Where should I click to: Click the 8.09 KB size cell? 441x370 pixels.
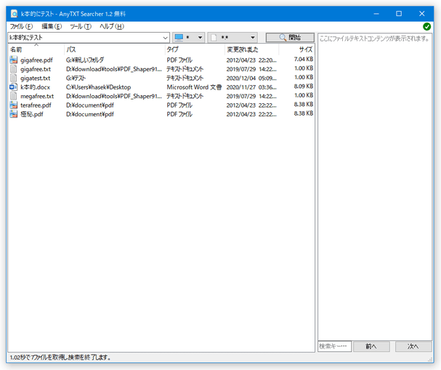click(304, 86)
